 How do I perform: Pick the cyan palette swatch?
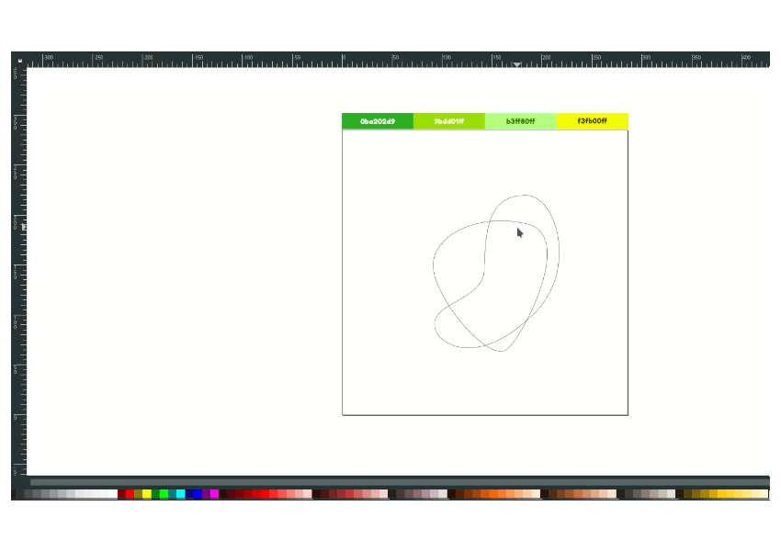point(181,494)
